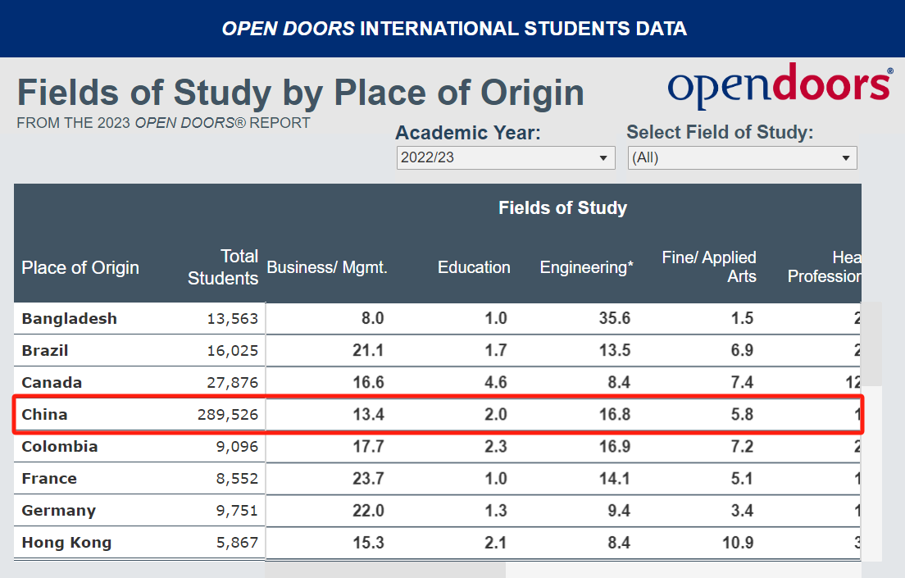Click the Open Doors logo
The width and height of the screenshot is (905, 578).
pyautogui.click(x=780, y=87)
